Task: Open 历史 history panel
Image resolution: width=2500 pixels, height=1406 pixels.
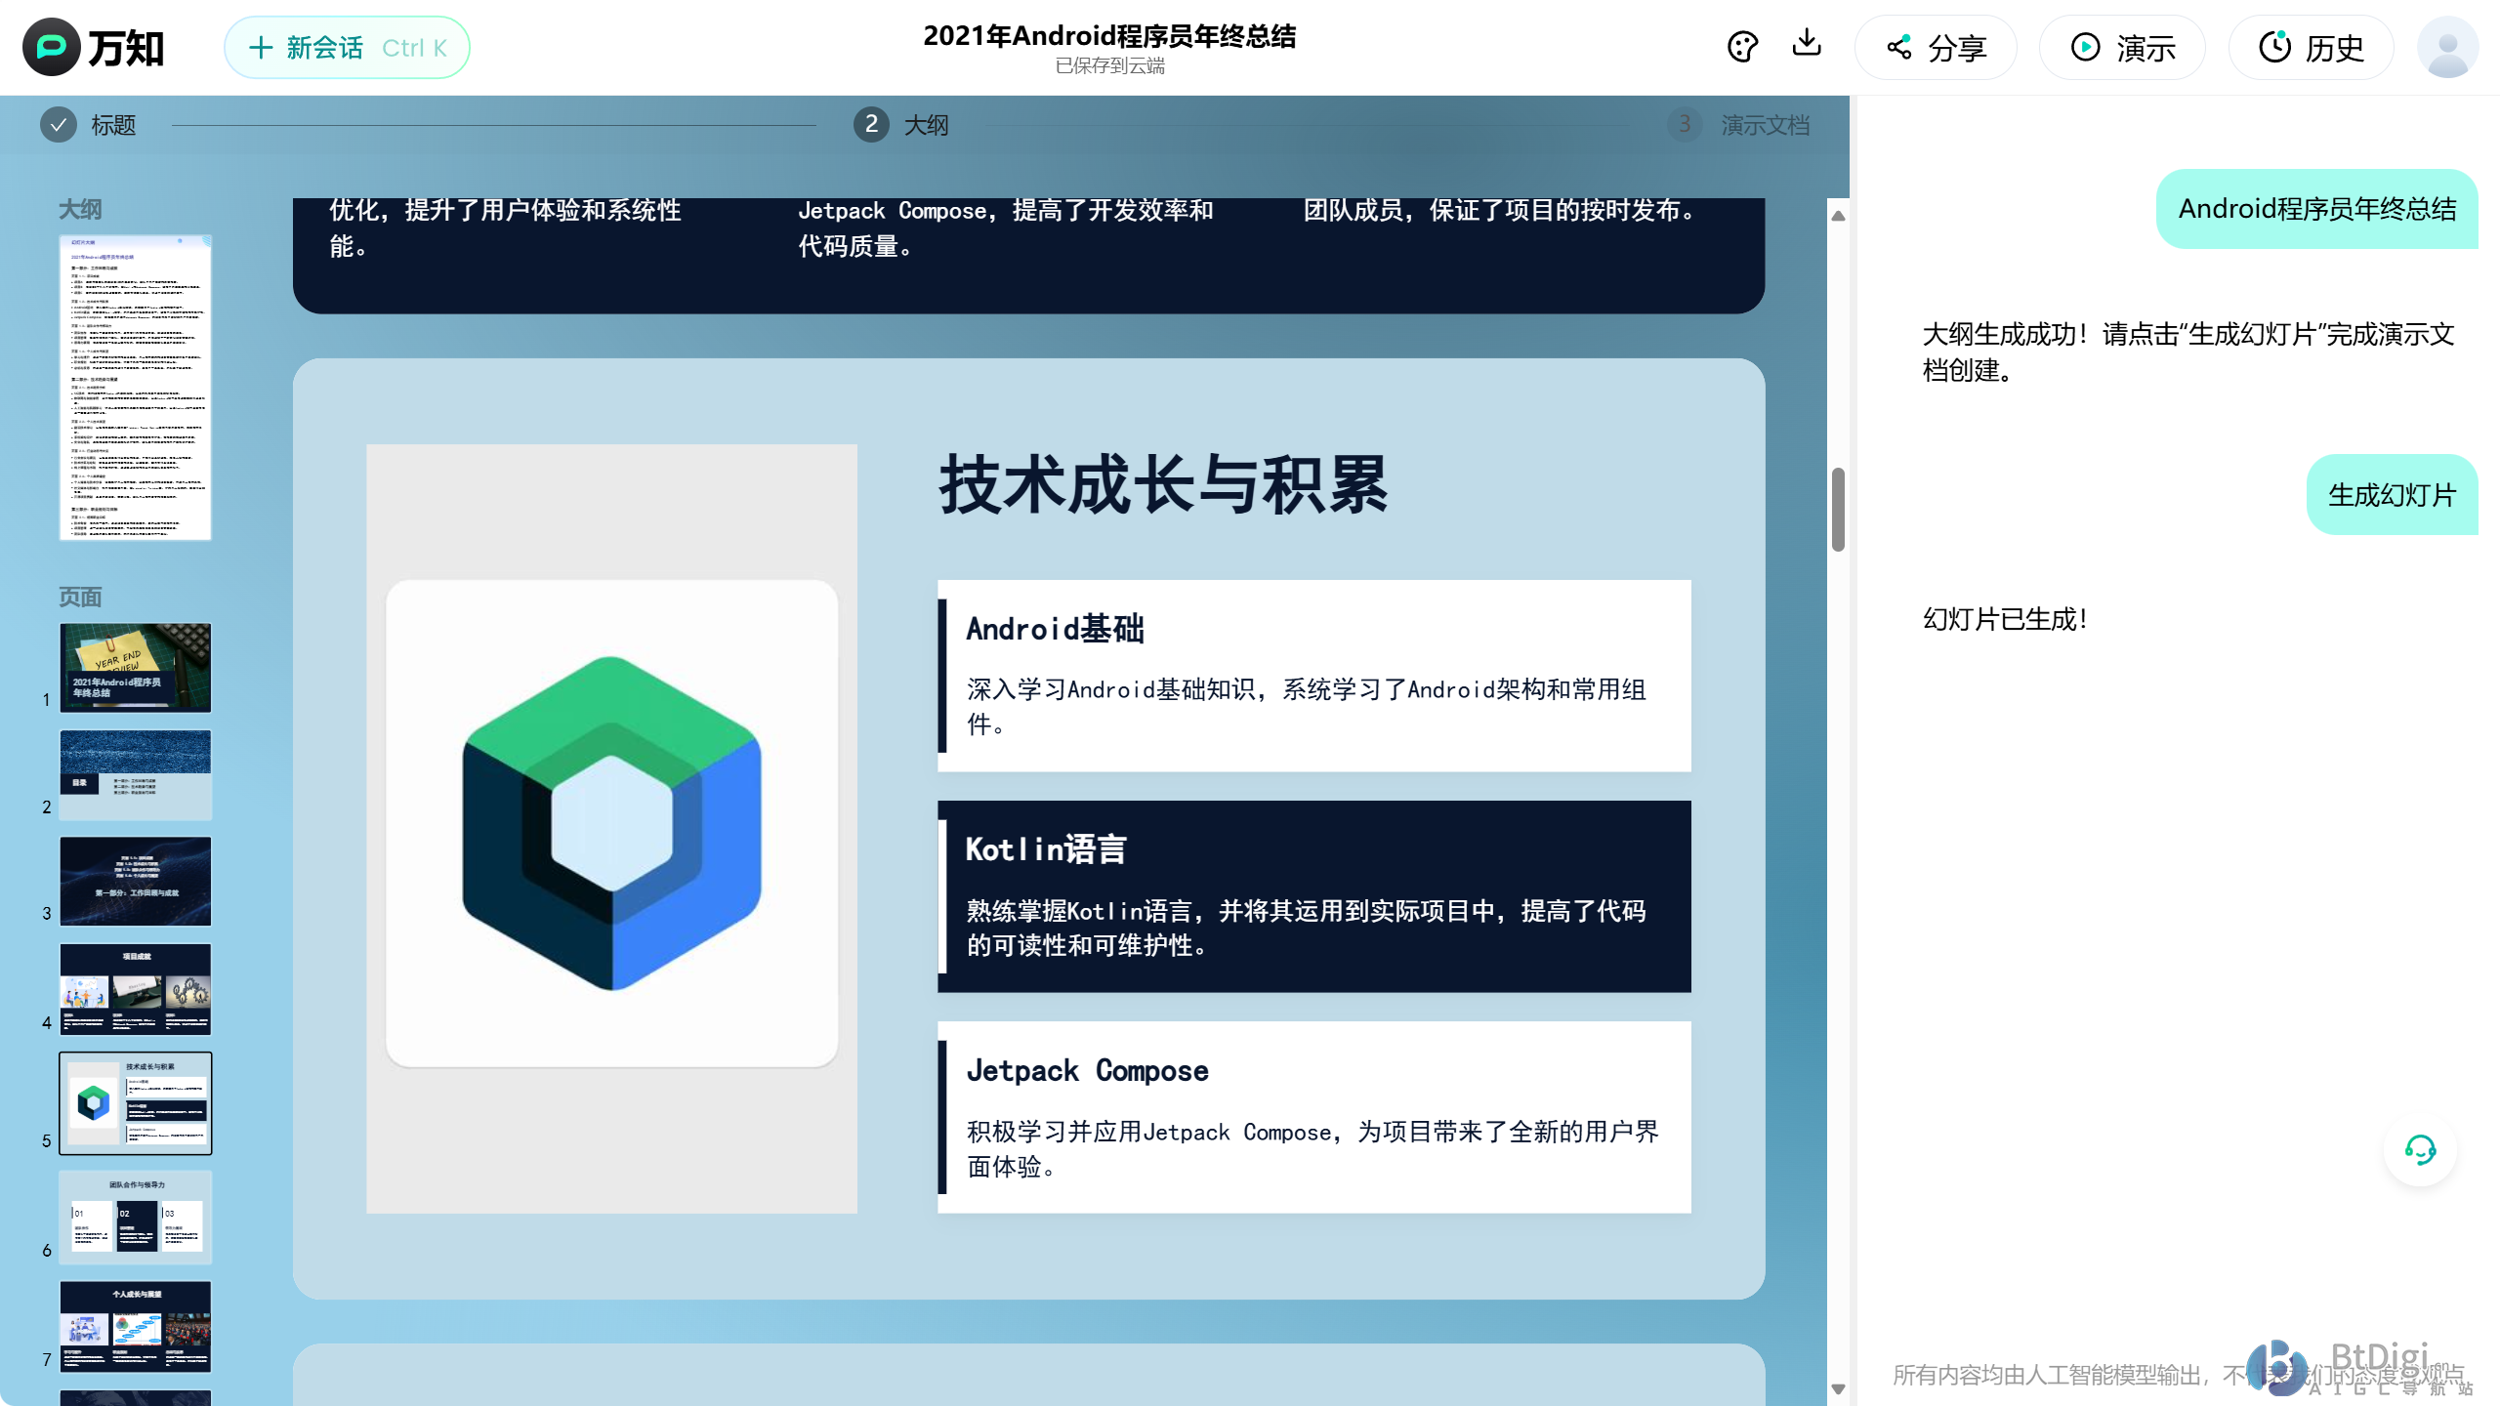Action: pyautogui.click(x=2312, y=47)
